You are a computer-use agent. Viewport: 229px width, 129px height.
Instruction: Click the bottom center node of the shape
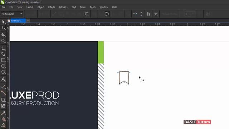coord(124,82)
